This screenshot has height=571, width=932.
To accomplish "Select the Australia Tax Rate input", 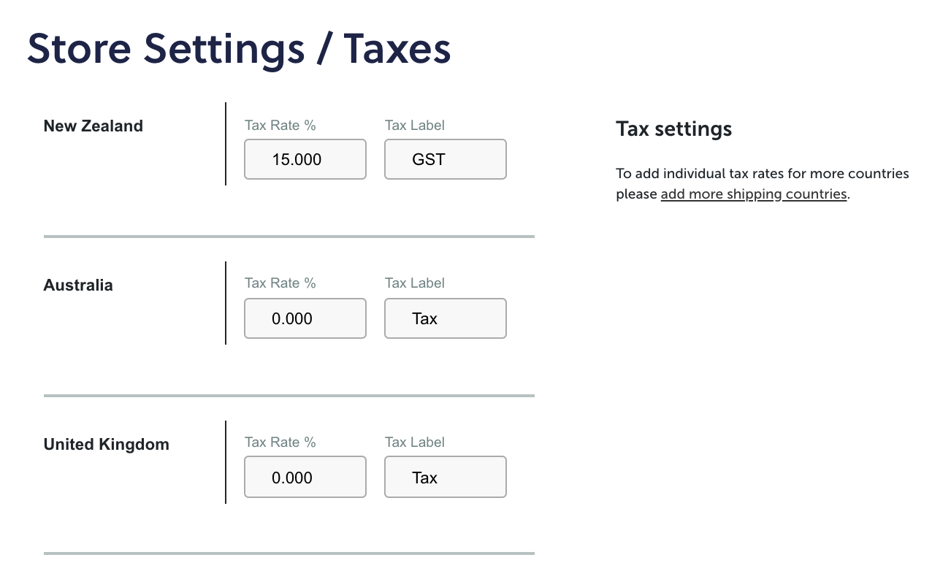I will 305,318.
